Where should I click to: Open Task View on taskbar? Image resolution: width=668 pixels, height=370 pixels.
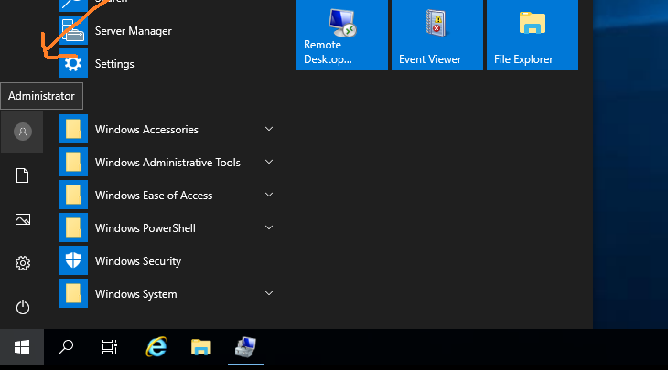click(110, 347)
